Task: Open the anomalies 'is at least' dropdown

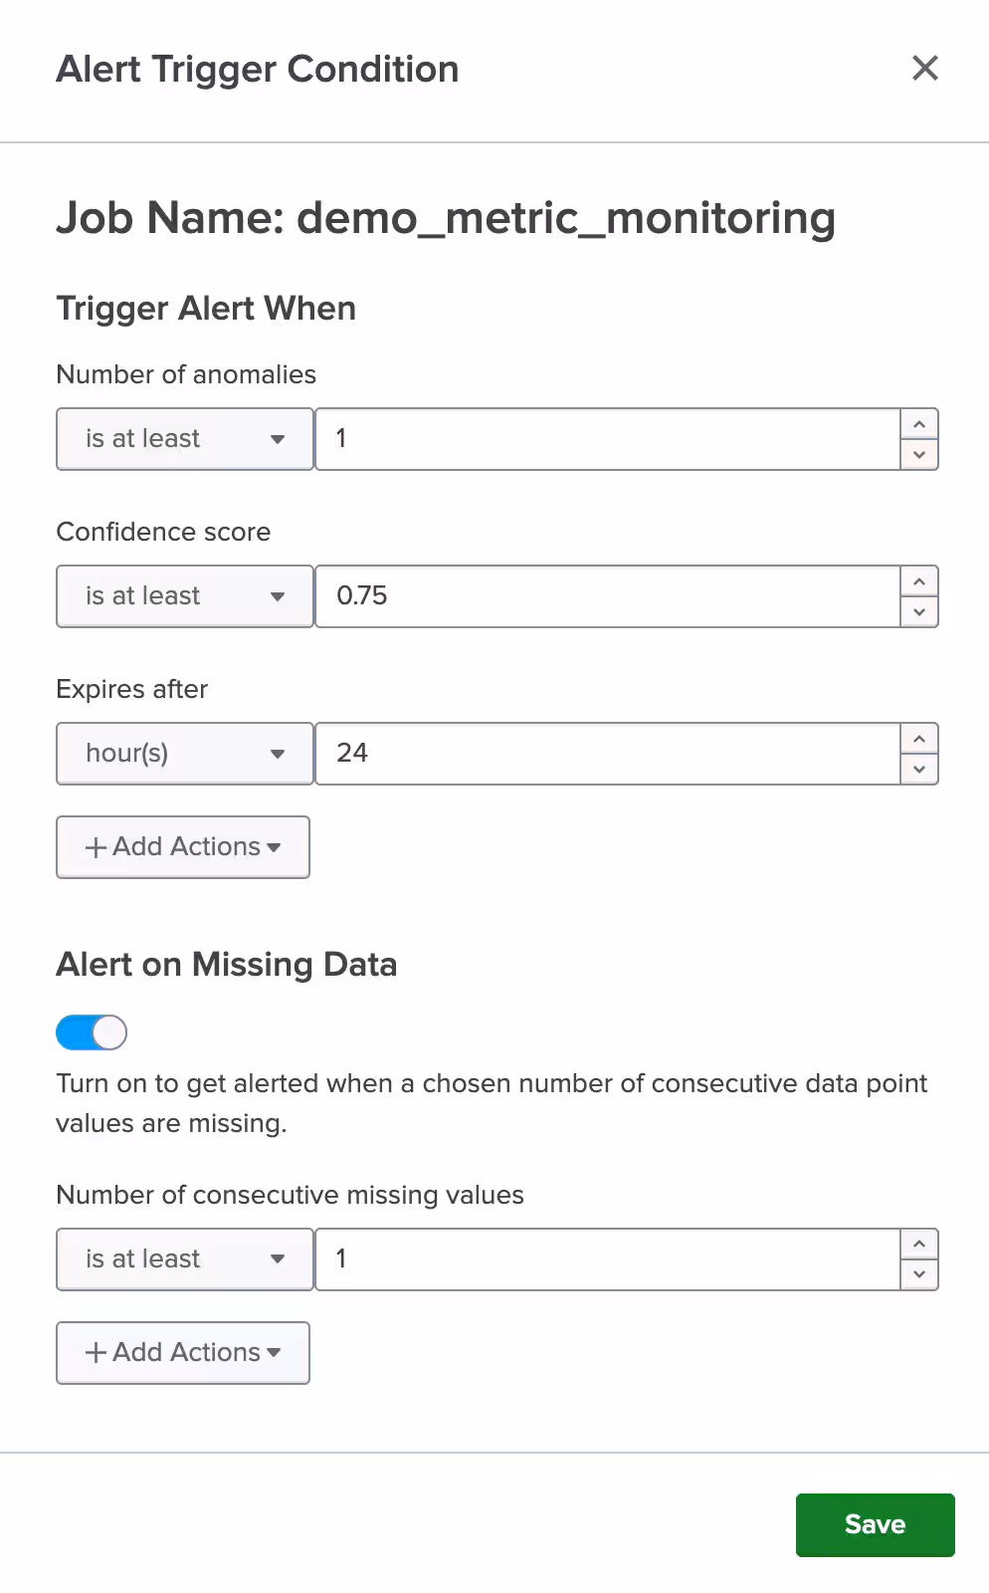Action: tap(185, 439)
